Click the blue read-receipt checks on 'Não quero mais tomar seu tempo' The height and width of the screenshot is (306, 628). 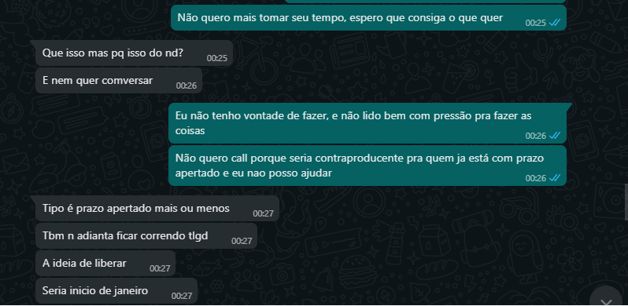tap(555, 23)
